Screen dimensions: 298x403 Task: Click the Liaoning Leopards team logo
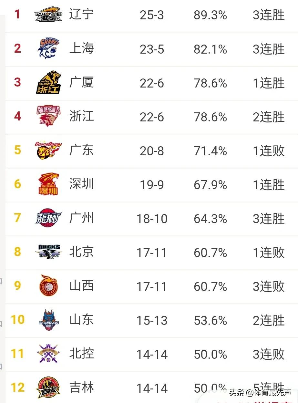48,15
